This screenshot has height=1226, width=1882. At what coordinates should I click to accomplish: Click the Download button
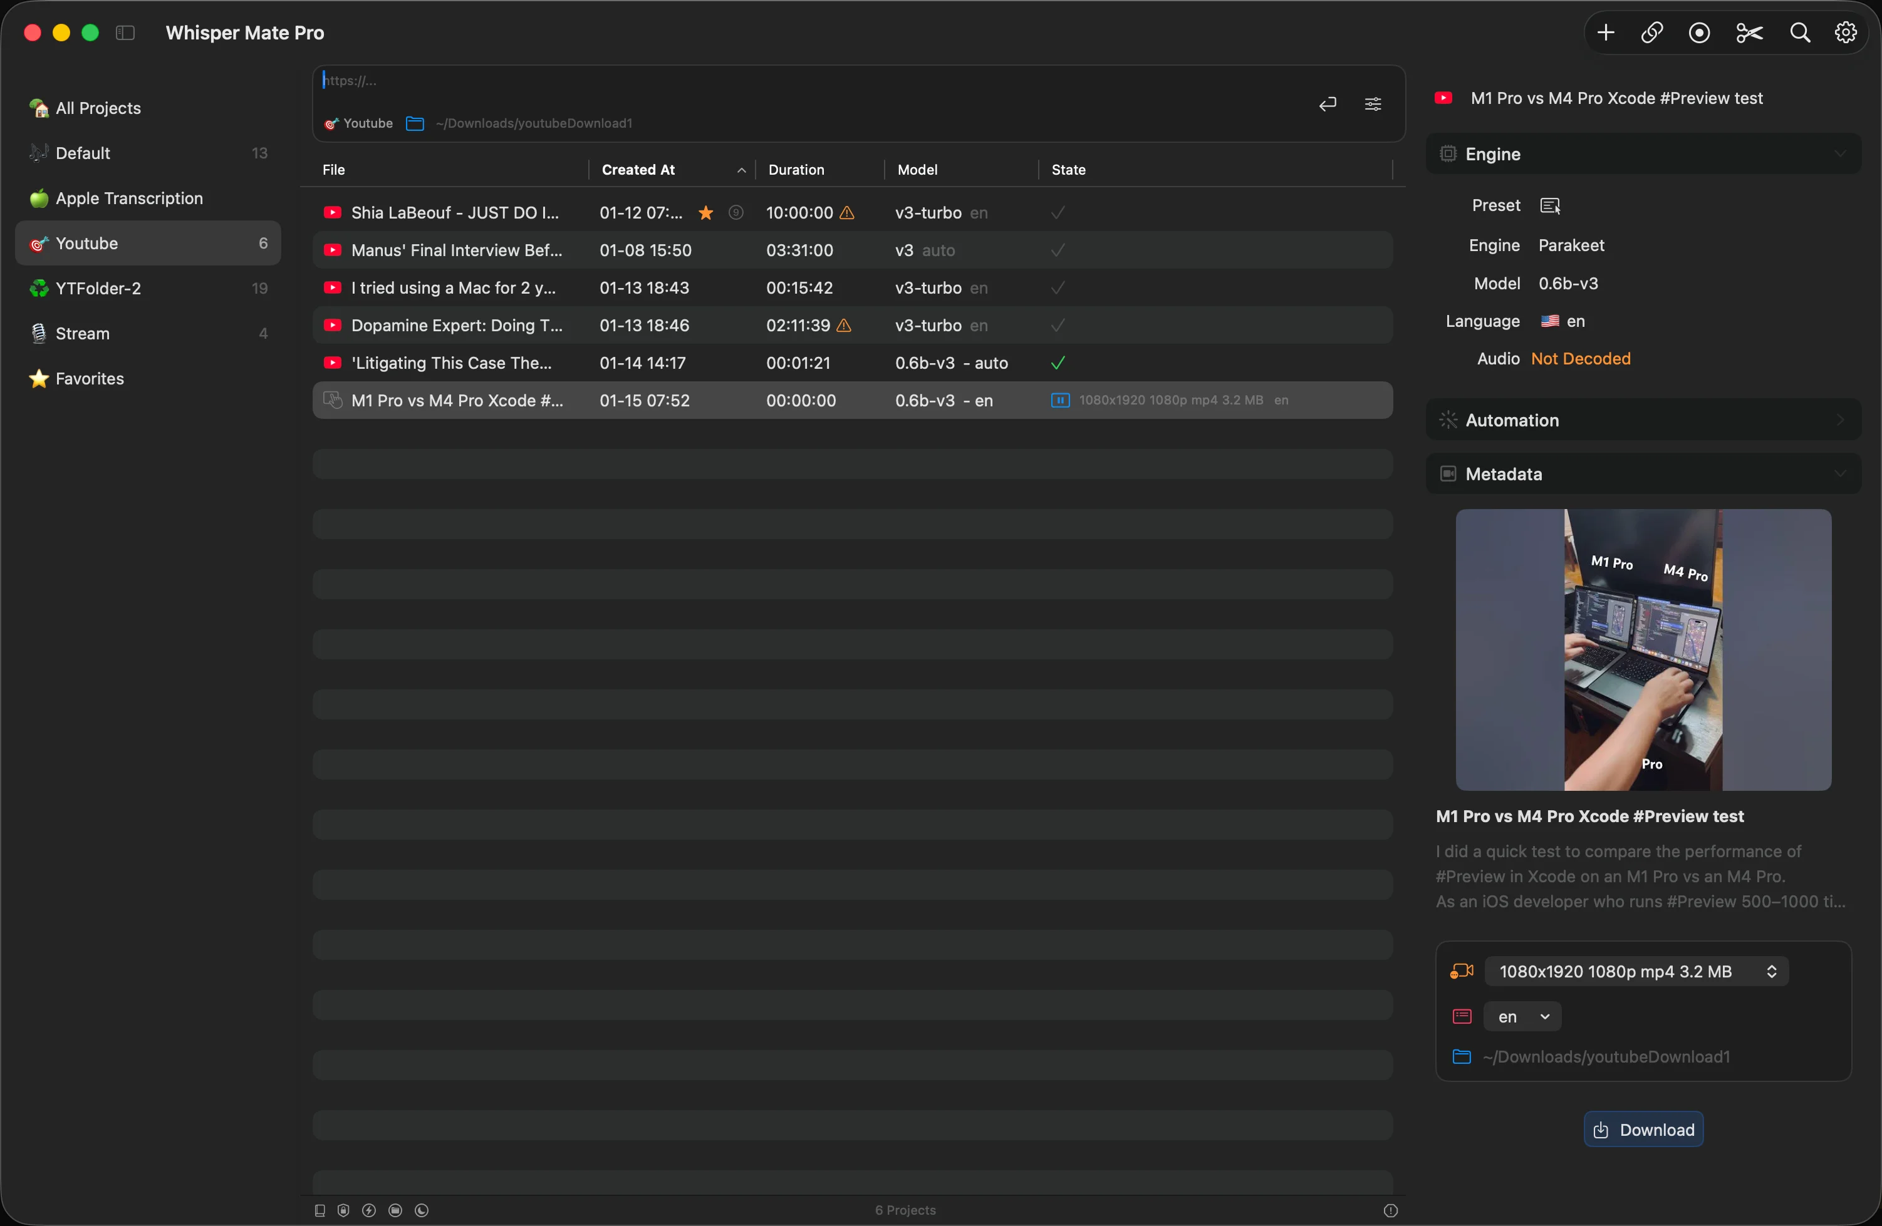click(x=1643, y=1130)
